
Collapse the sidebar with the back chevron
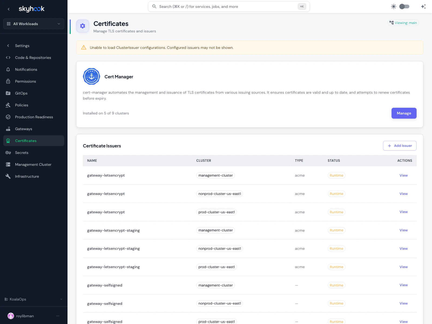pos(9,9)
